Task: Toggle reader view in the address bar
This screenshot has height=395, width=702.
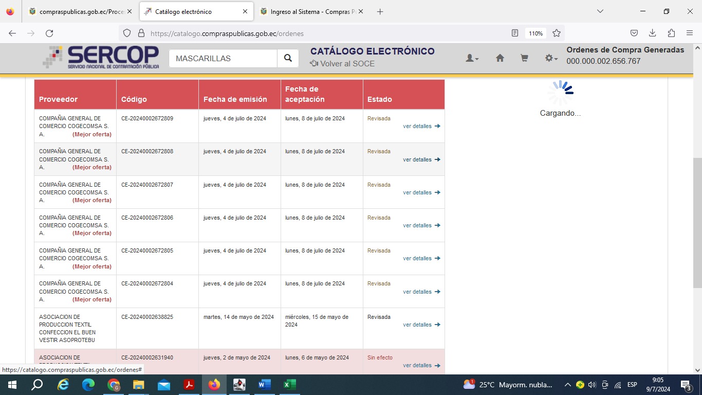Action: coord(514,33)
